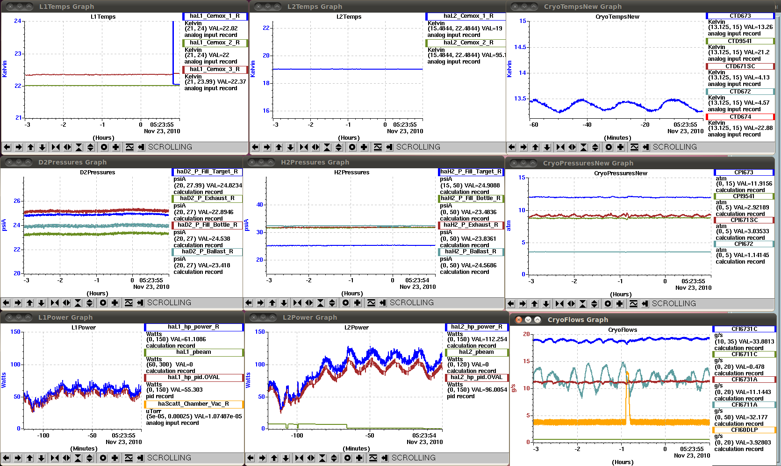Click the circle auto-scale icon in L1Temps toolbar
Screen dimensions: 781x466
[104, 147]
